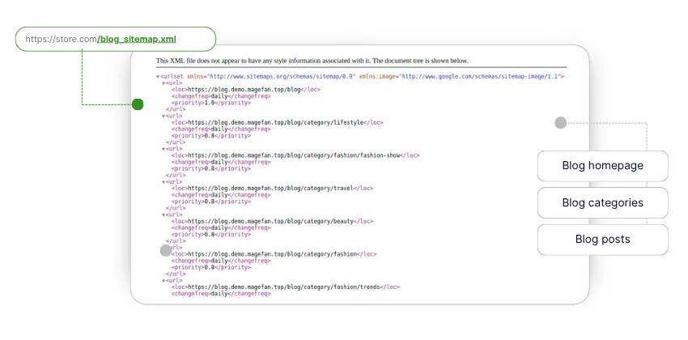Click the loc URL ending in category/lifestyle
Viewport: 688px width, 340px height.
tap(275, 122)
